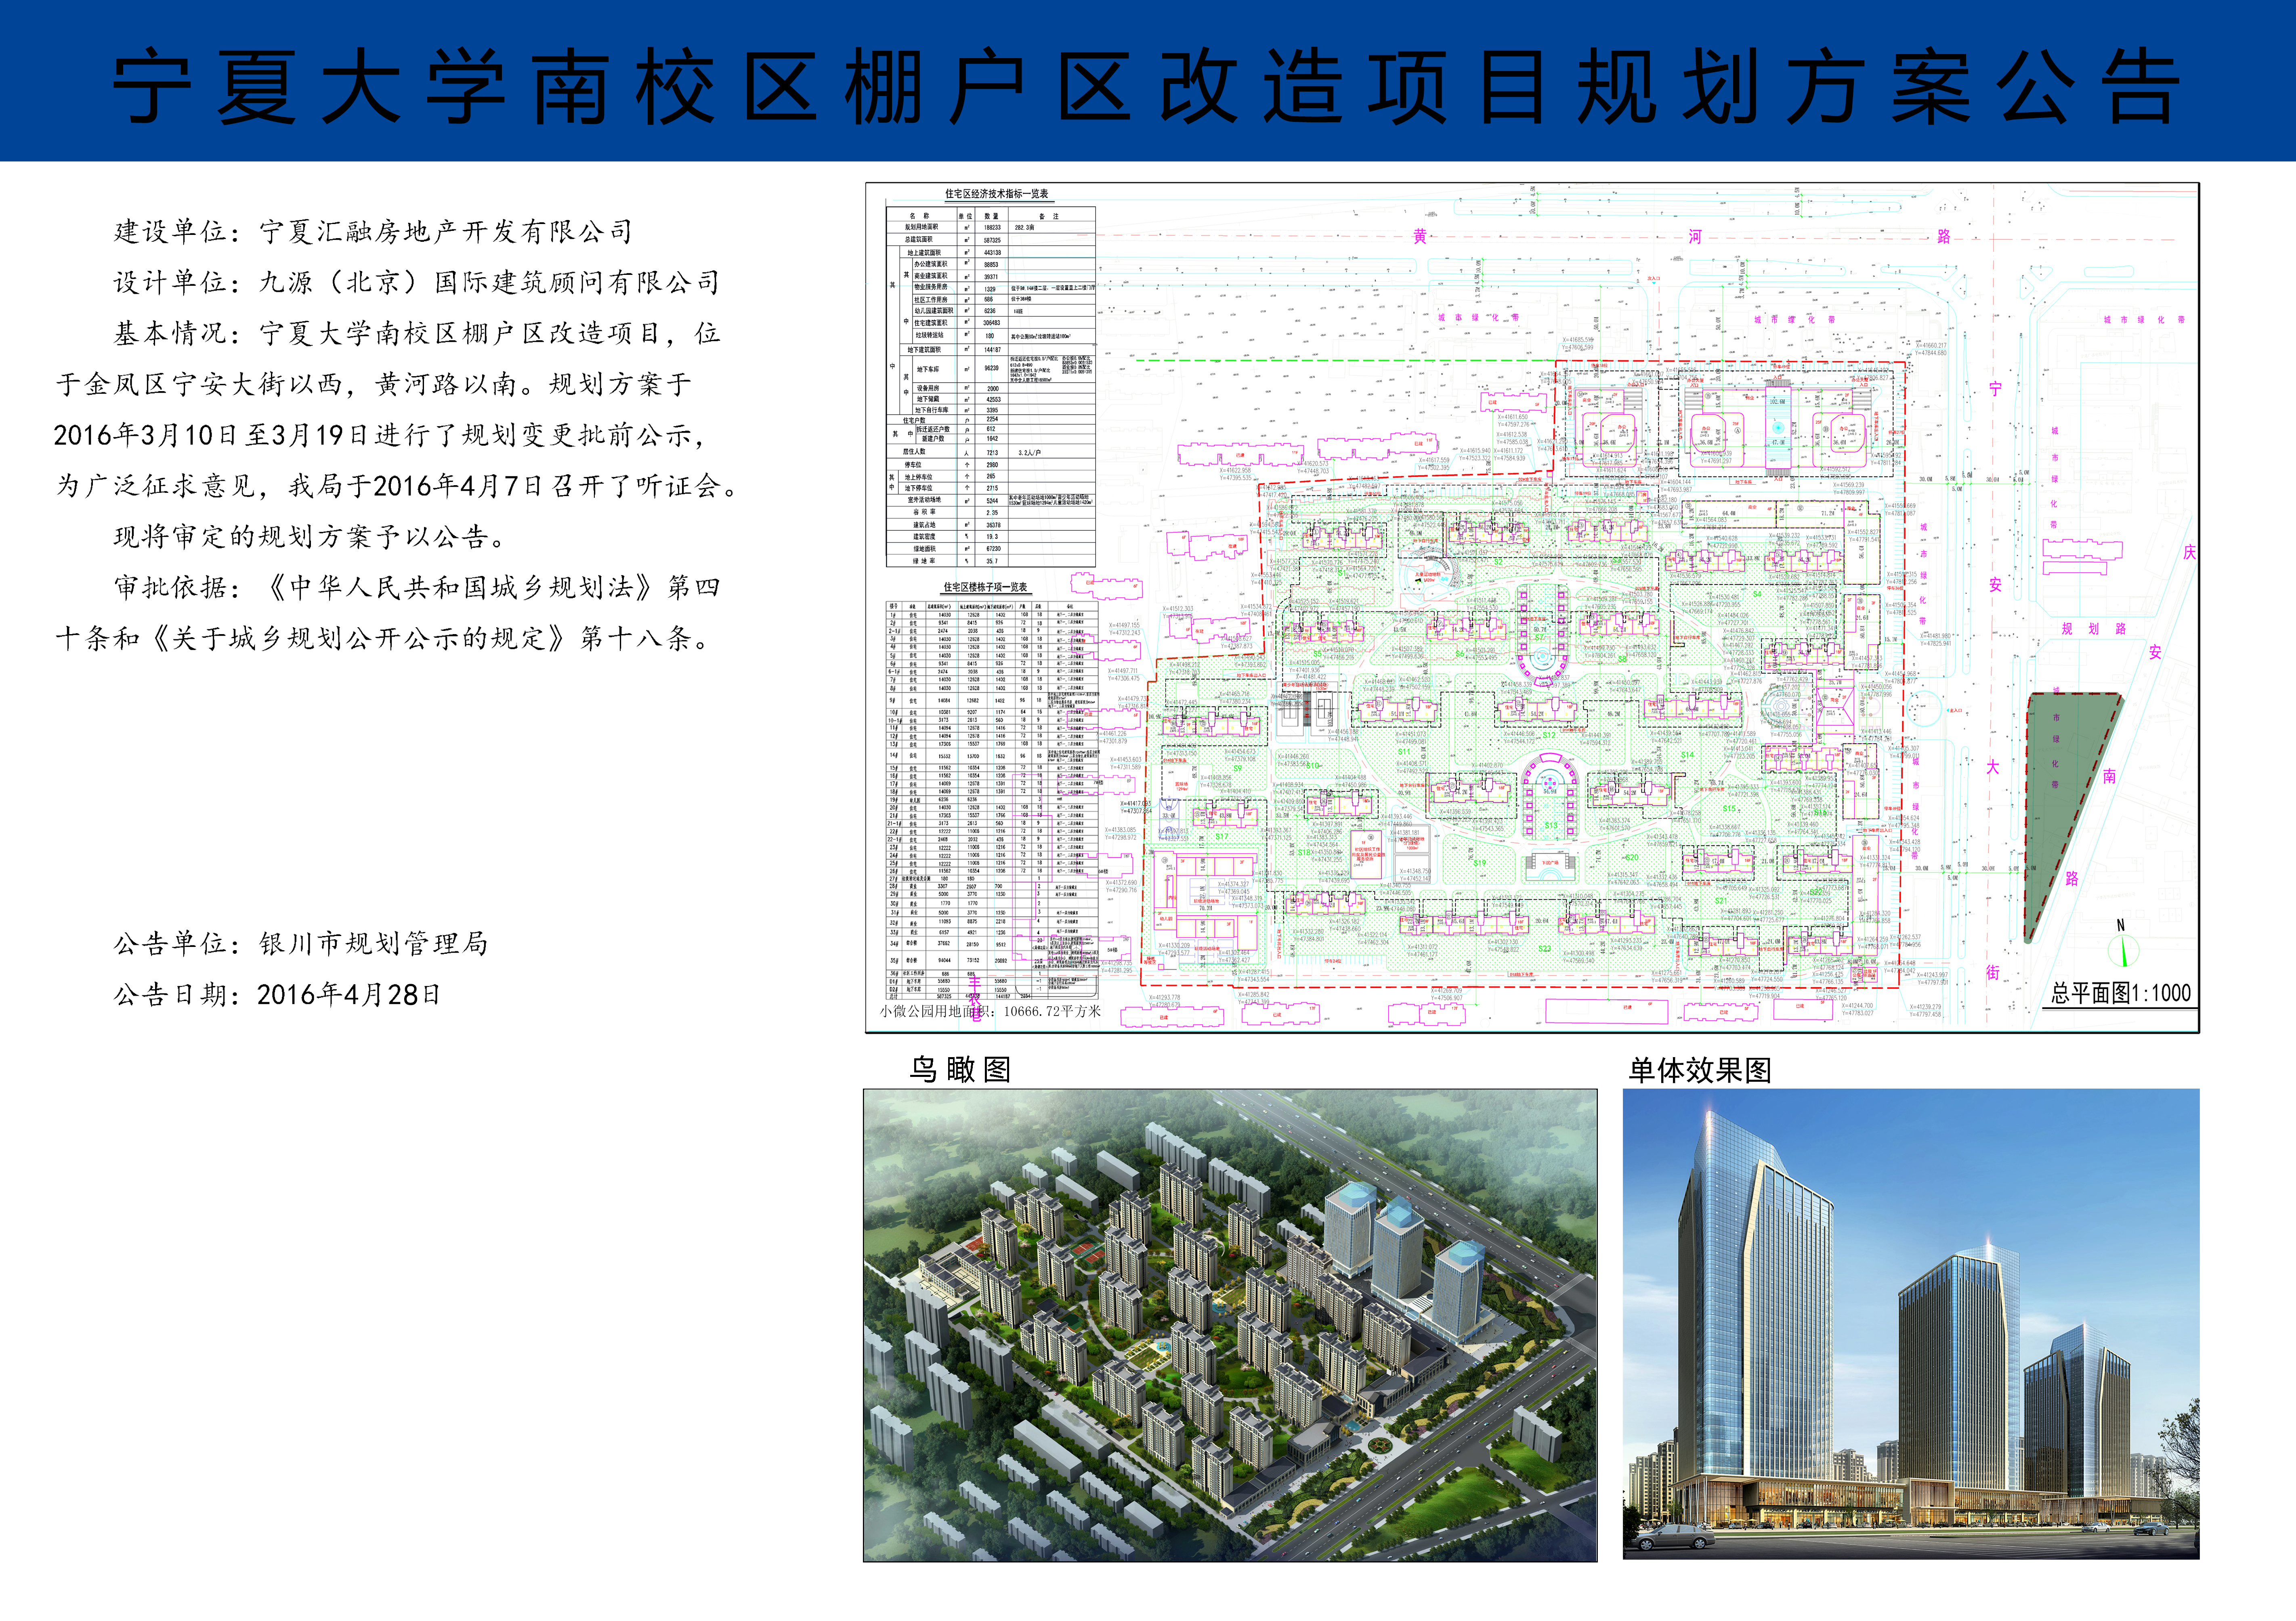Click the table title 住宅区经济技术指标一览表
The height and width of the screenshot is (1621, 2296).
point(996,194)
